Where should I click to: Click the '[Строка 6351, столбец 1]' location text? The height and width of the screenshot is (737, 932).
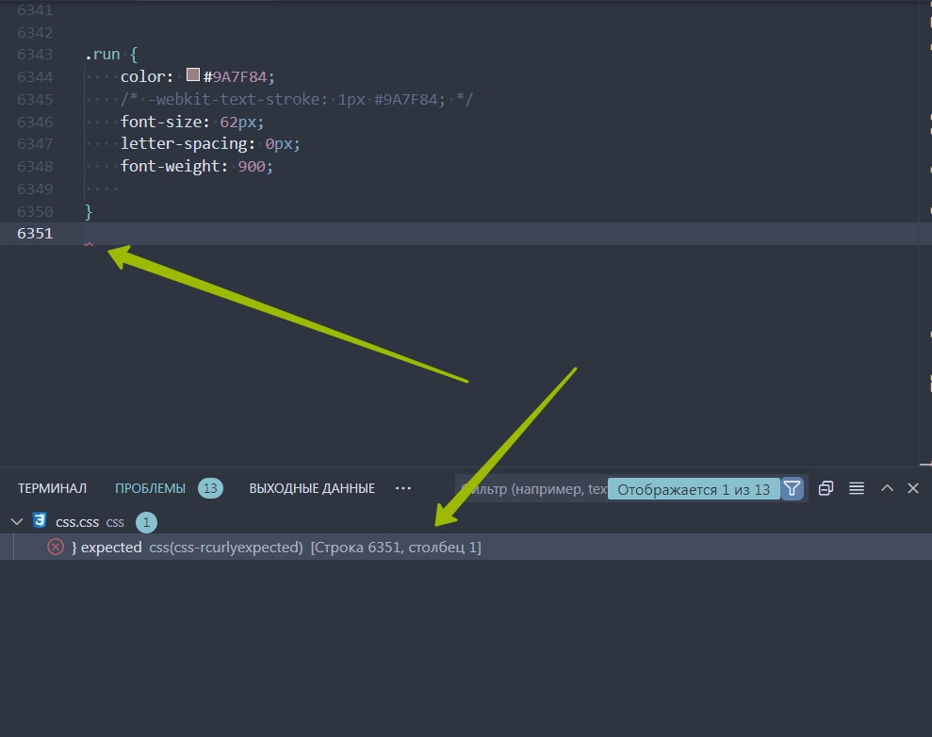tap(396, 547)
